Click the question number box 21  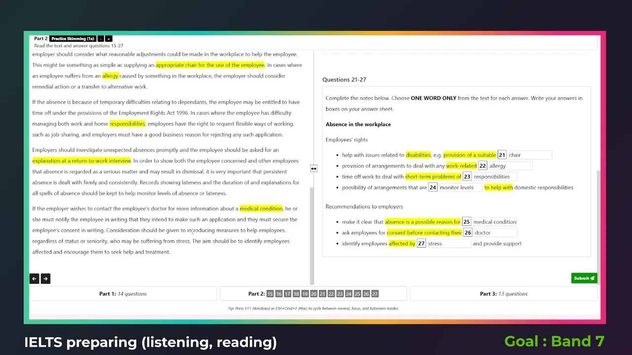[502, 155]
